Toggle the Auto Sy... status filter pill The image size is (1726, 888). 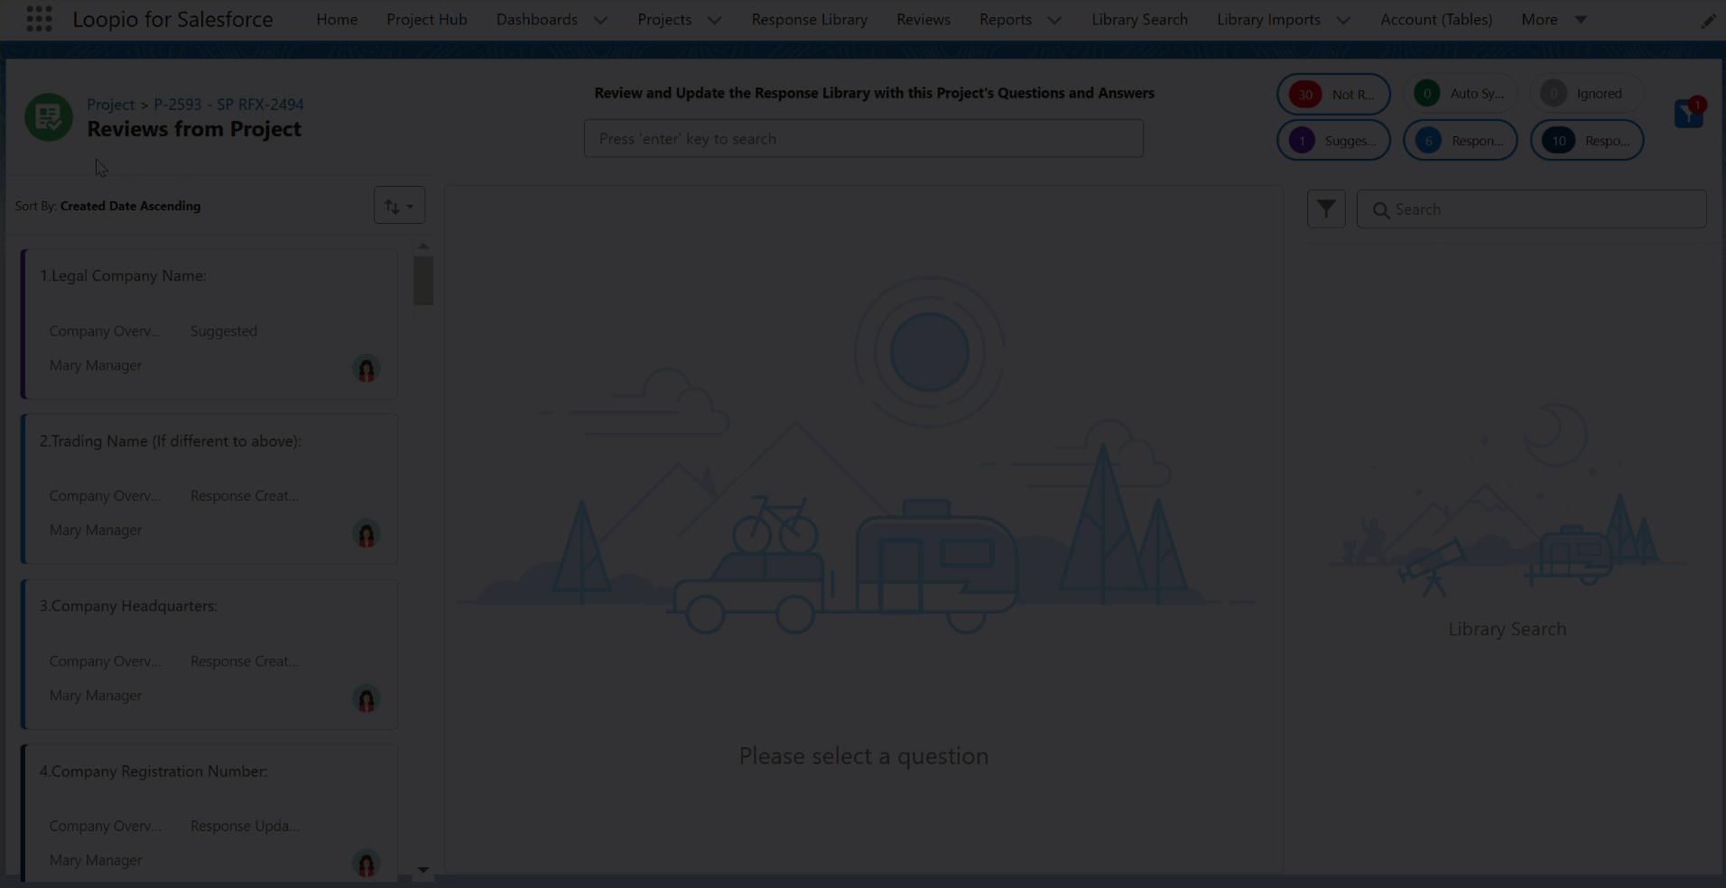(x=1460, y=94)
